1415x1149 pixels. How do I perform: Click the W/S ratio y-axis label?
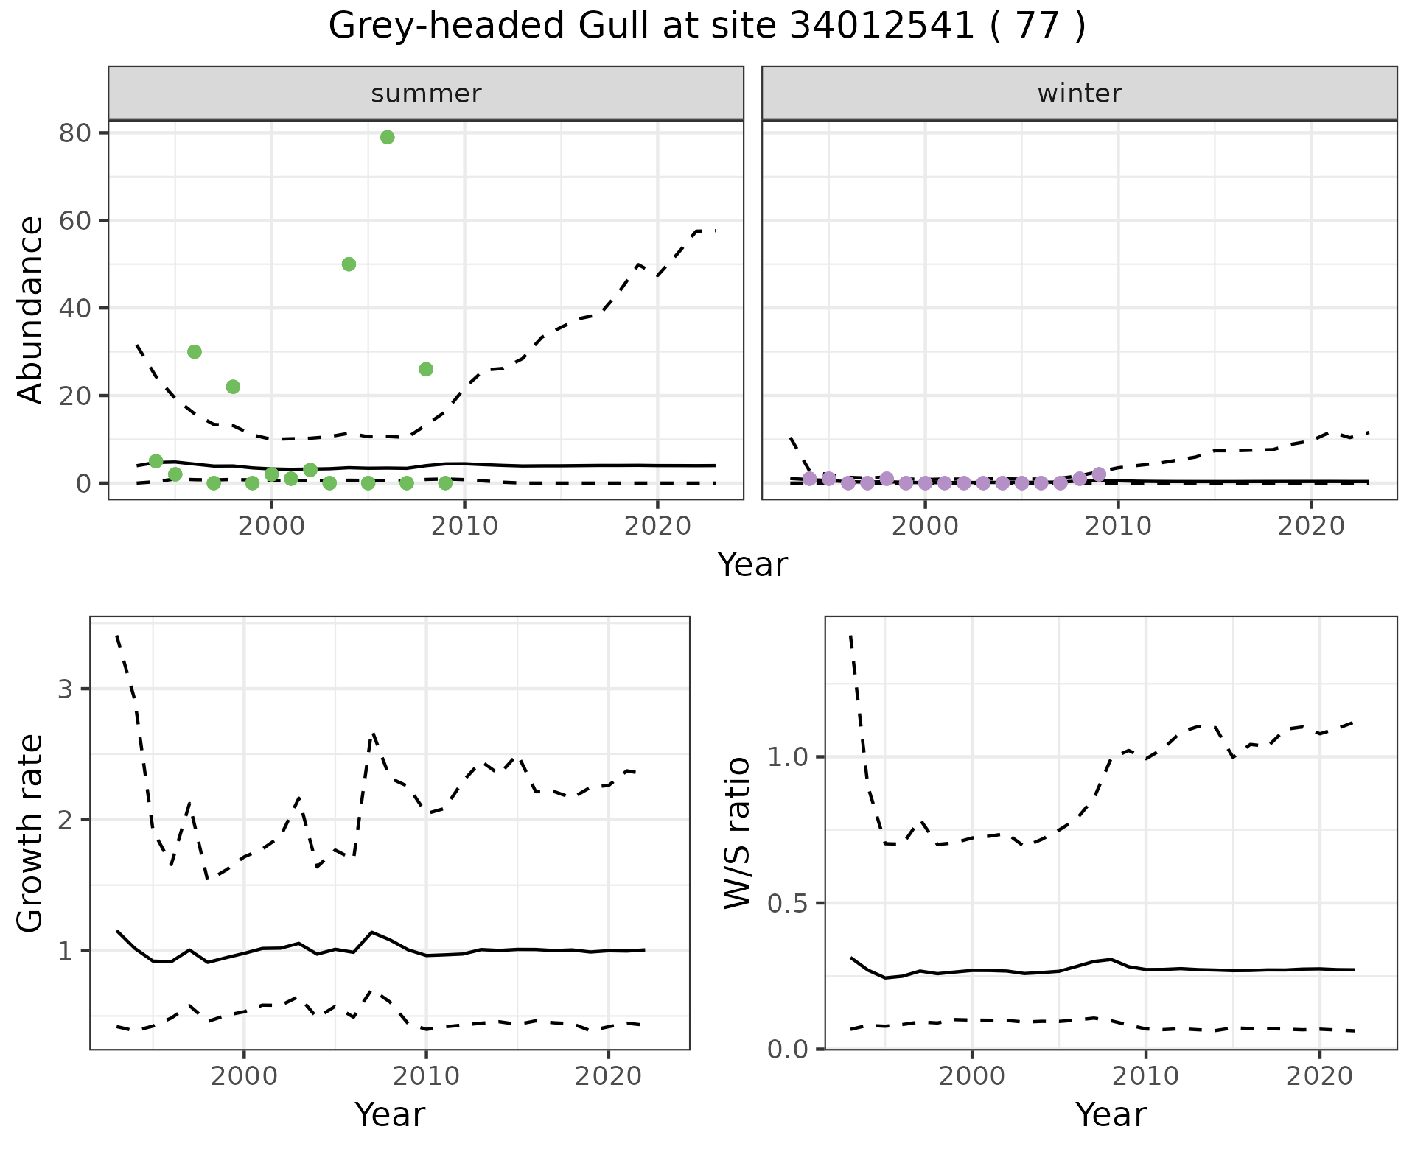pos(737,833)
